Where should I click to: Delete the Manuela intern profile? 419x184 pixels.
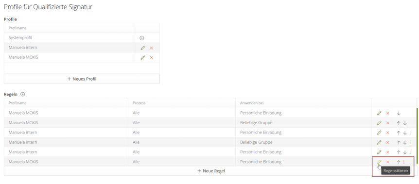click(x=152, y=48)
